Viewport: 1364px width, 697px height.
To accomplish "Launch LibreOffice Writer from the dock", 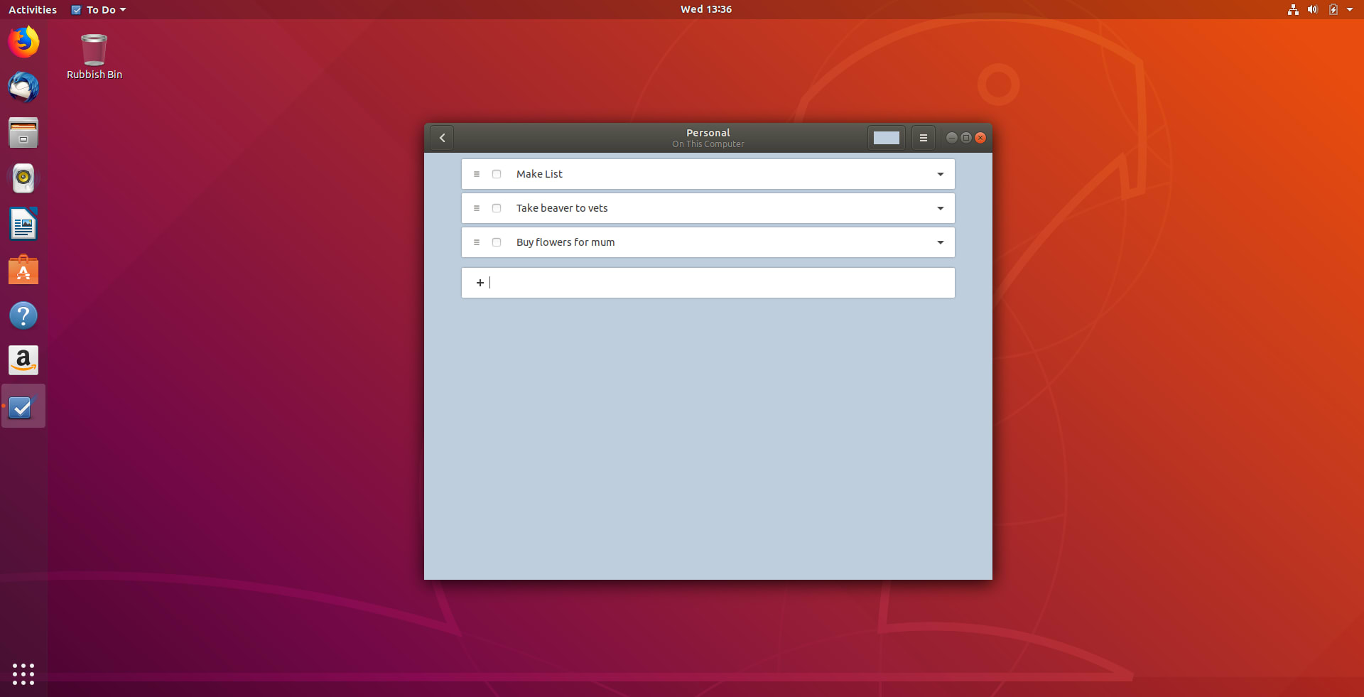I will (x=23, y=224).
